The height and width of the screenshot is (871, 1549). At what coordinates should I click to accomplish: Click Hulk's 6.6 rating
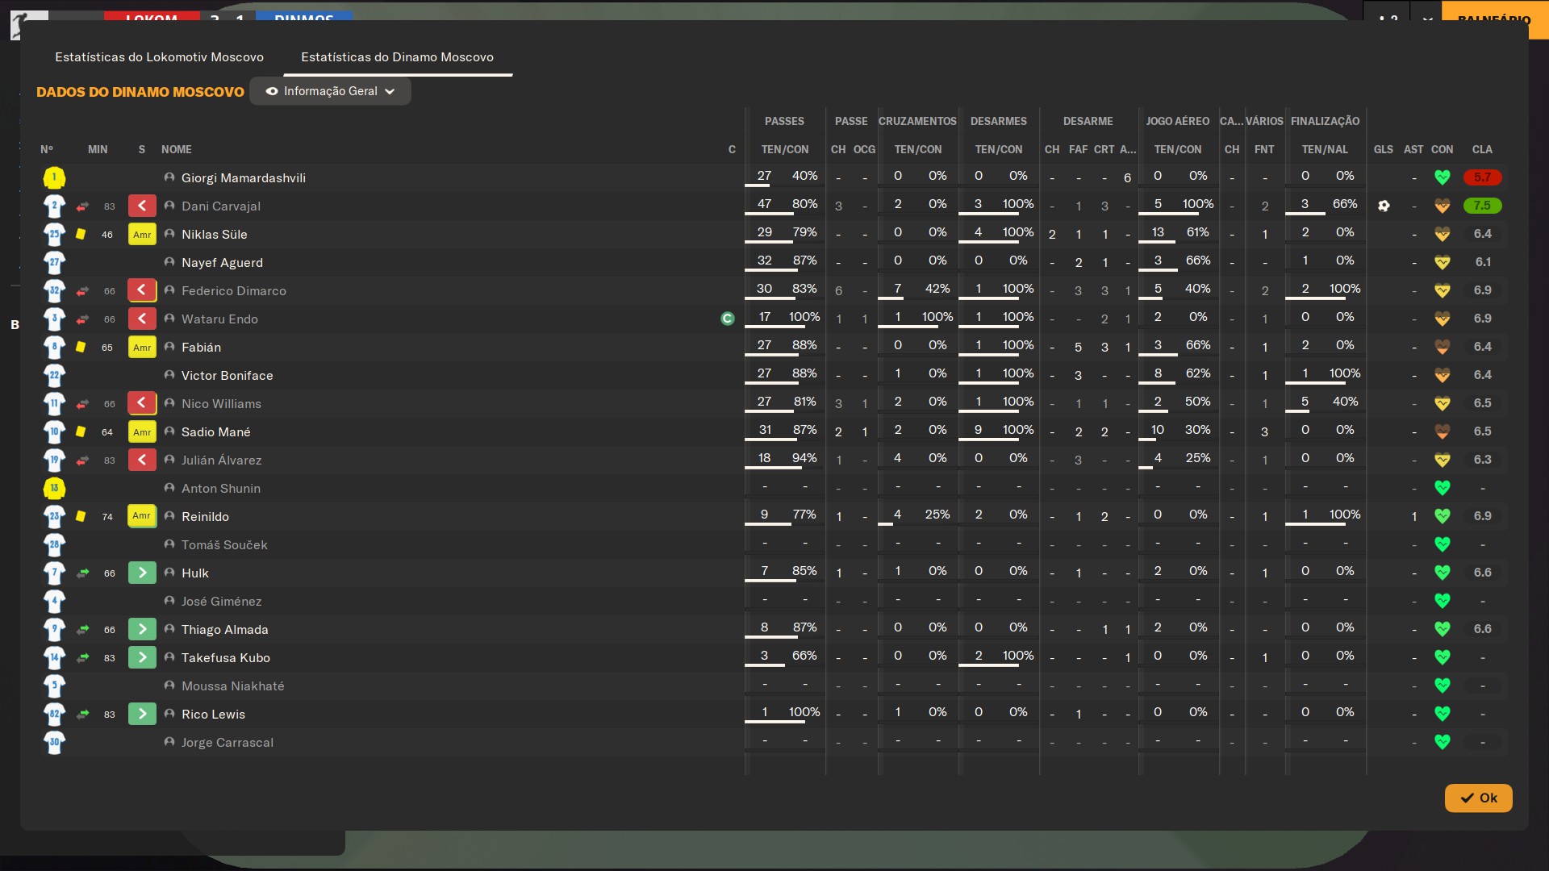click(1482, 573)
